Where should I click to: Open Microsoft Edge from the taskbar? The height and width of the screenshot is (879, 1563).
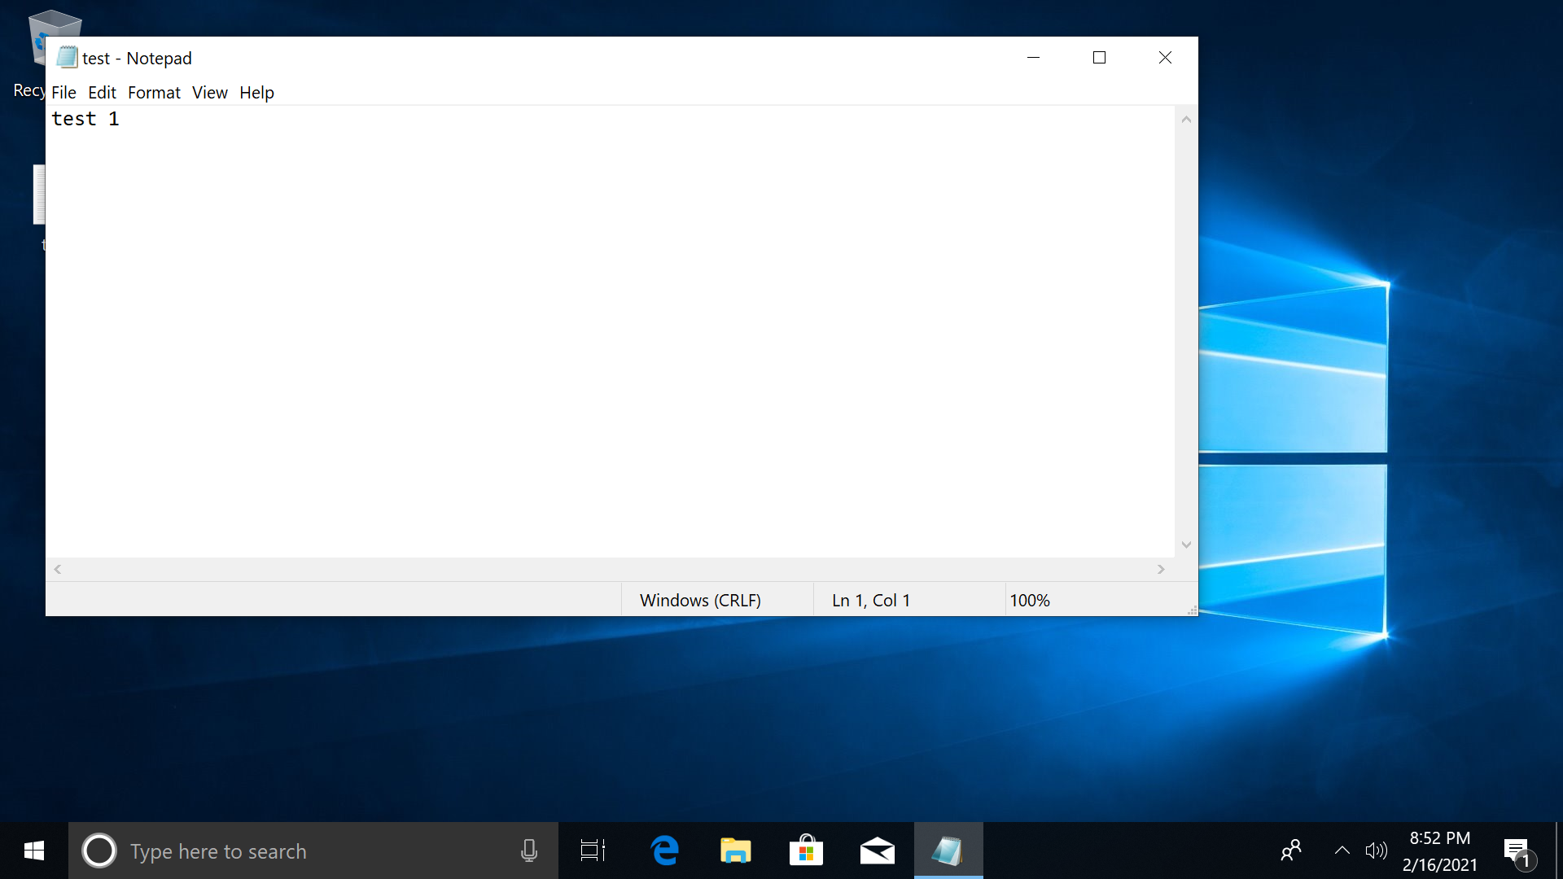pyautogui.click(x=665, y=851)
